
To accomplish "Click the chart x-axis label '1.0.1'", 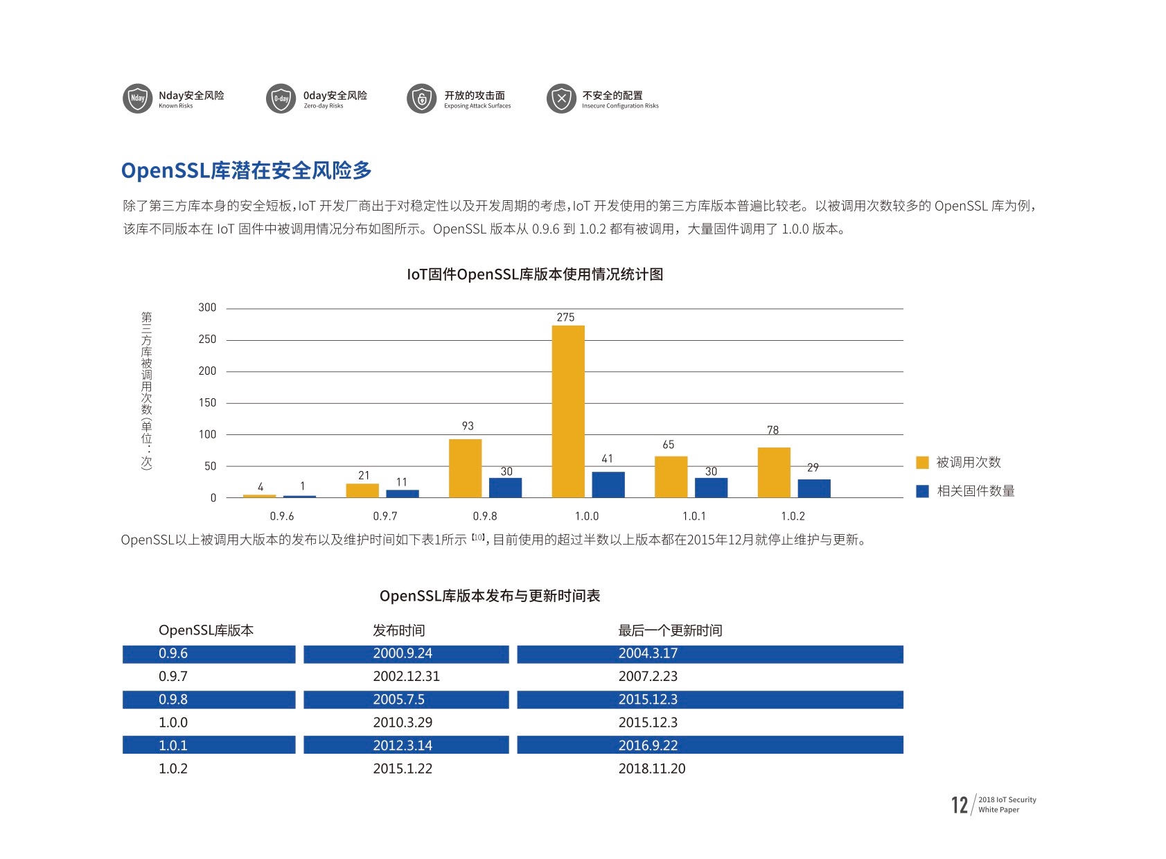I will tap(694, 516).
